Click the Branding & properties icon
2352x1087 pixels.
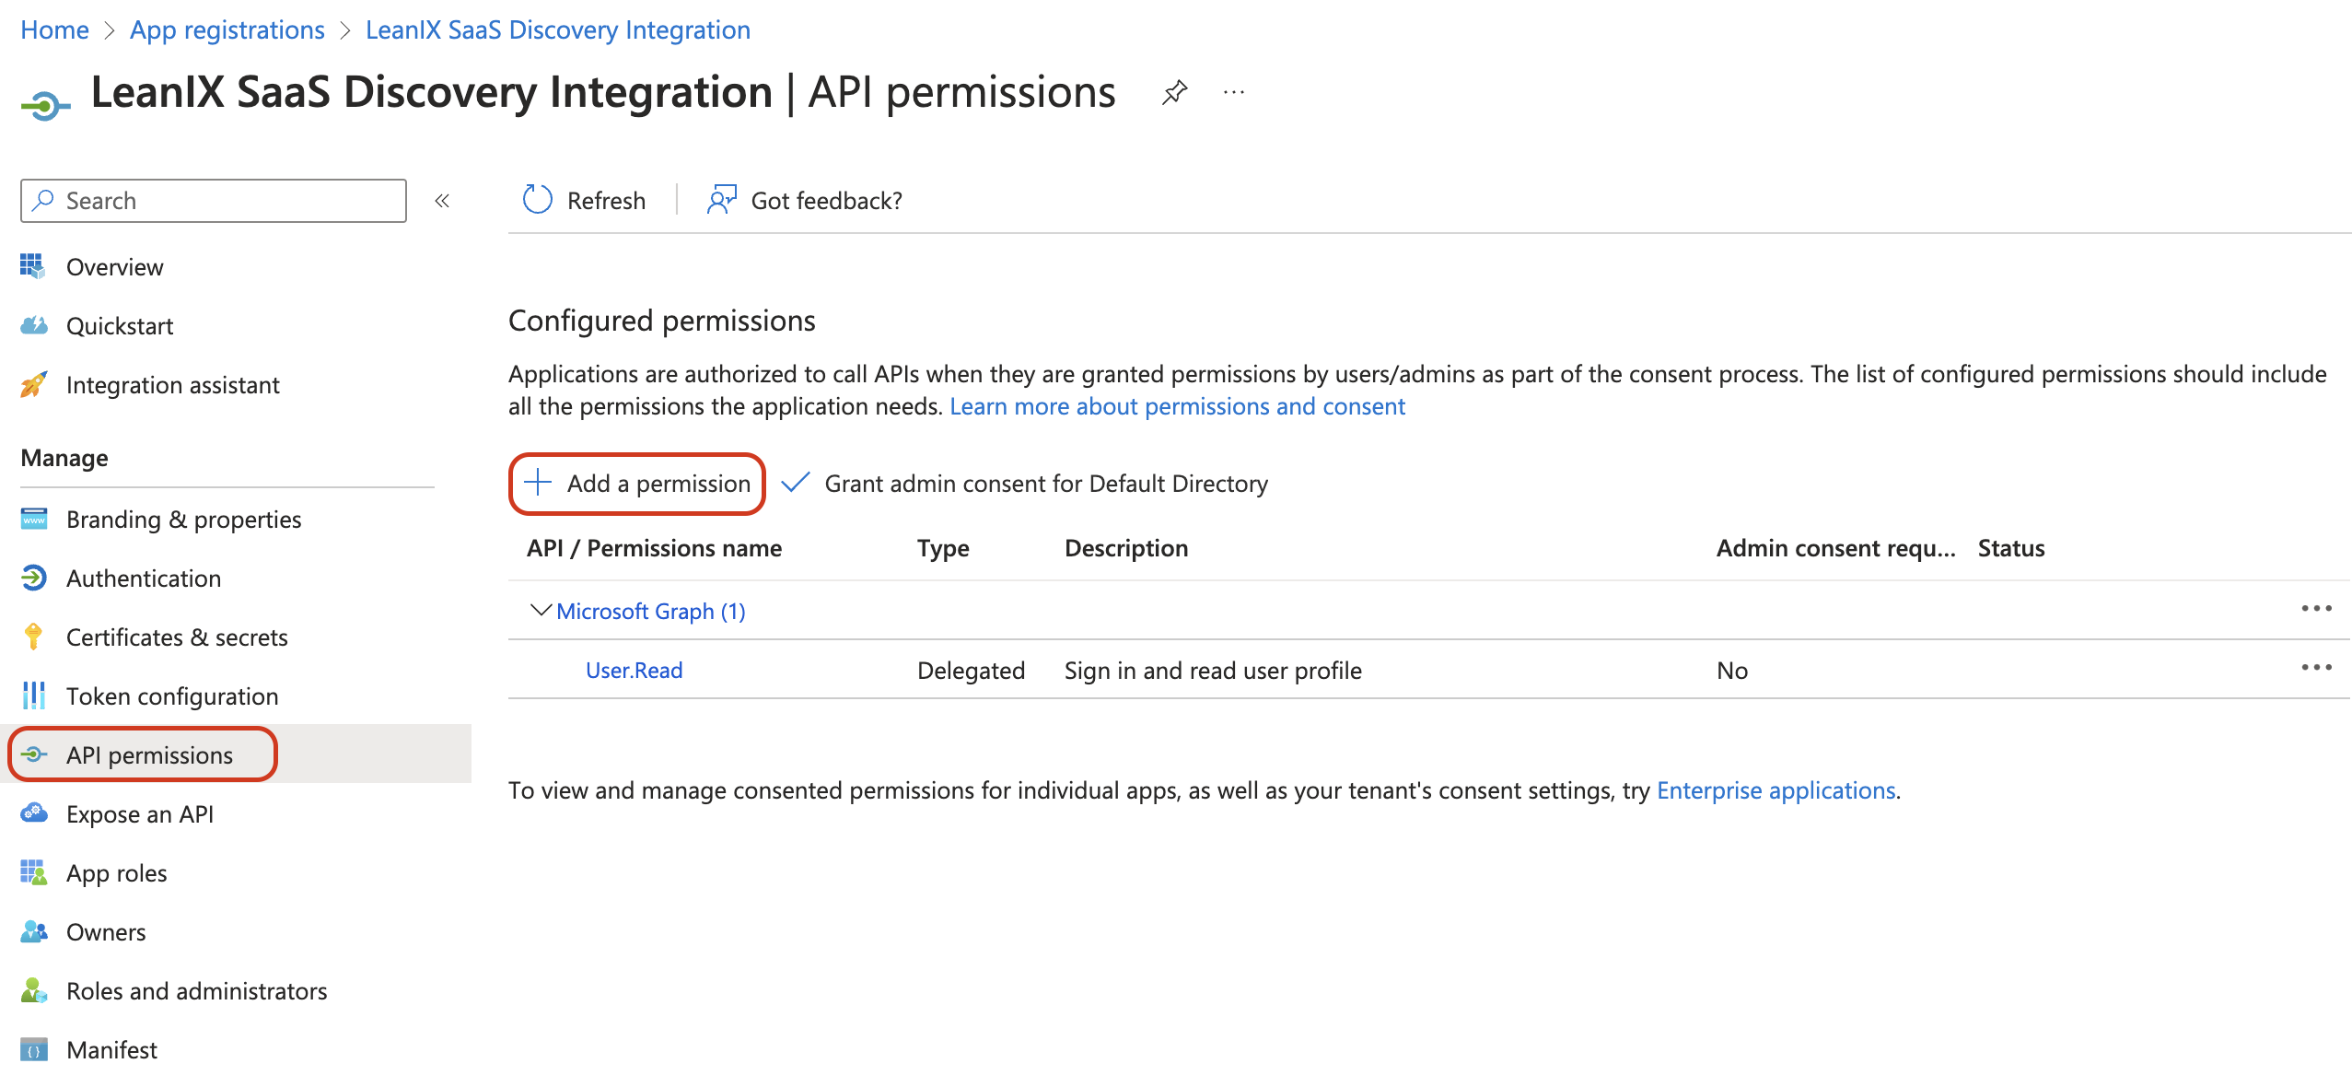point(34,519)
